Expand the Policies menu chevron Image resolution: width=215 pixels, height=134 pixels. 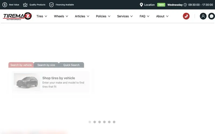[x=109, y=16]
